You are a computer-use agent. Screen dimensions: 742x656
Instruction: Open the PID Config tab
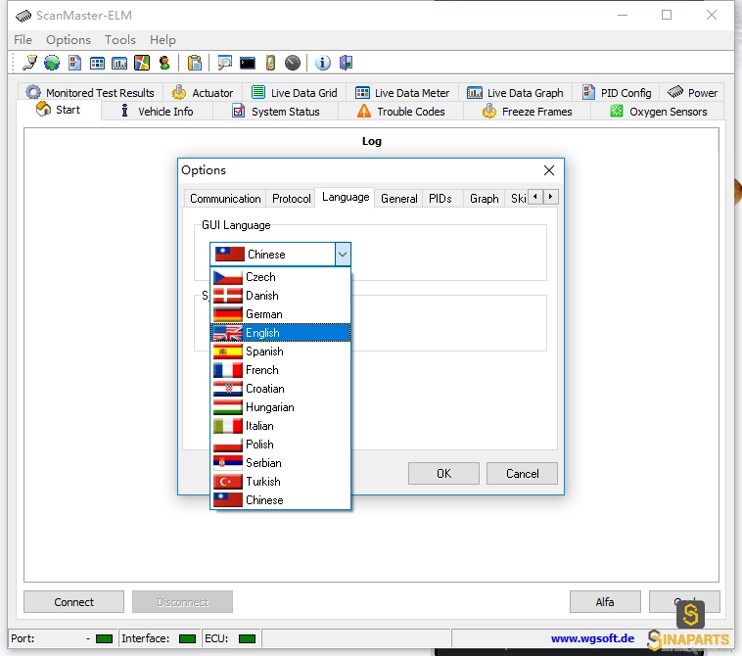[x=617, y=92]
